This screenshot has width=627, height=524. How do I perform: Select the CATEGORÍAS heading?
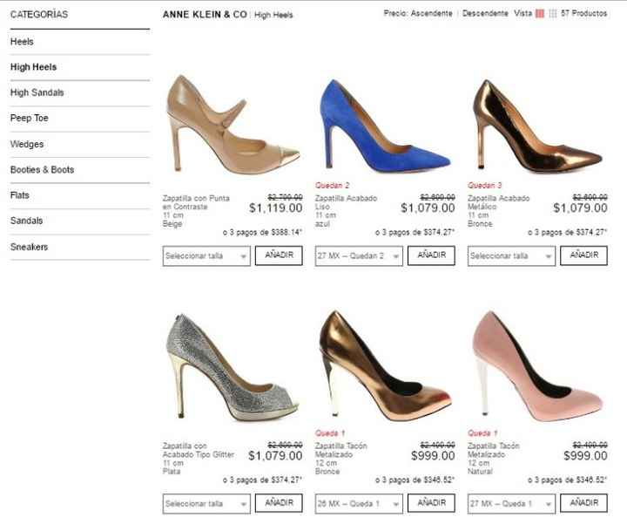point(39,15)
